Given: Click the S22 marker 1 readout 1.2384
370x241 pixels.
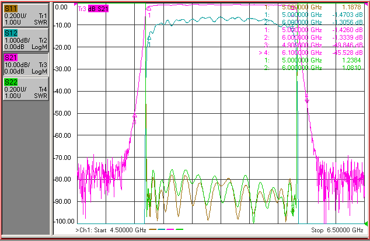Looking at the screenshot, I should coord(351,60).
